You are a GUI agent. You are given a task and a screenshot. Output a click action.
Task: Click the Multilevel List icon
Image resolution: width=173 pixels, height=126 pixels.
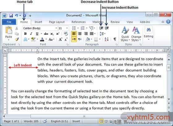[x=91, y=28]
